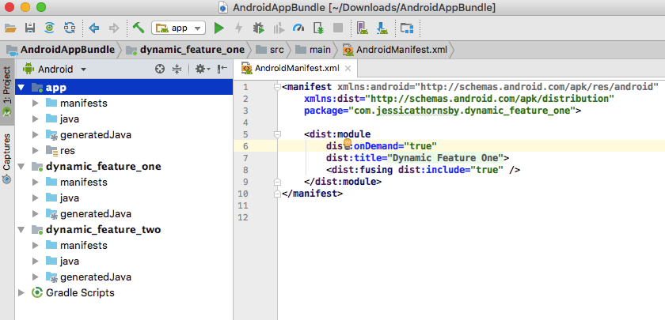Expand java folder arrow under app

pyautogui.click(x=36, y=119)
